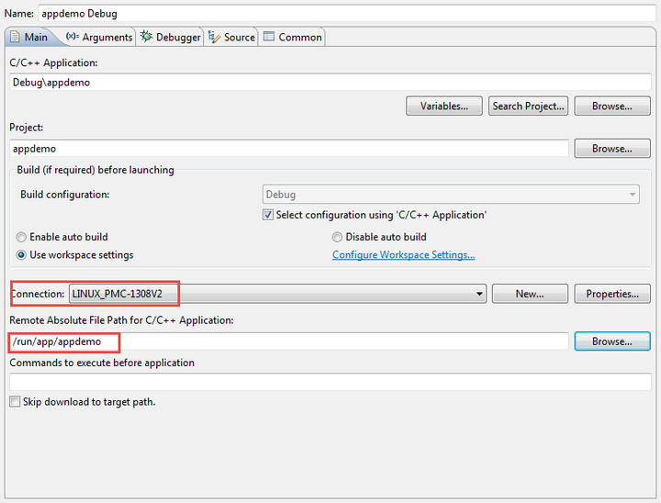Open the Connection dropdown LINUX_PMC-1308V2
661x503 pixels.
tap(277, 294)
